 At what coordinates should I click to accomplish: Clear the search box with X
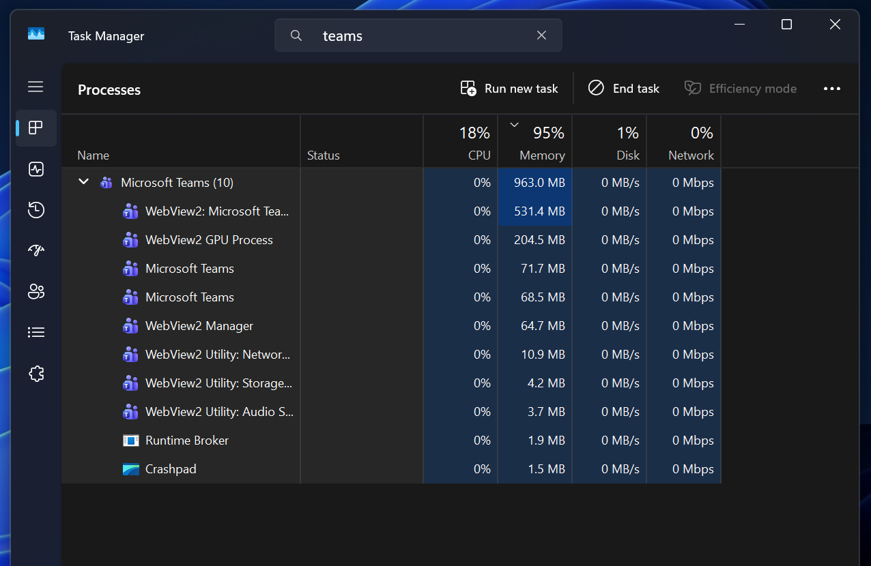point(541,35)
